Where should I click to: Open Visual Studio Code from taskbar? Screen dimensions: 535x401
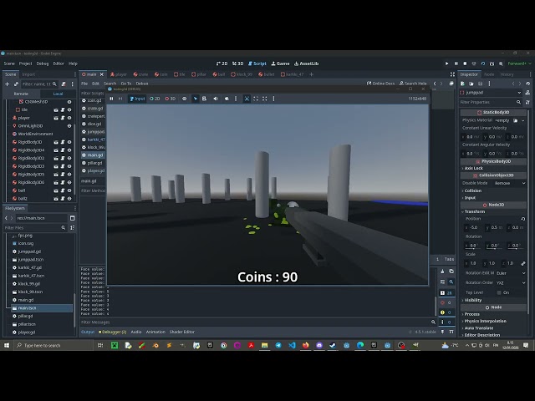pos(292,345)
